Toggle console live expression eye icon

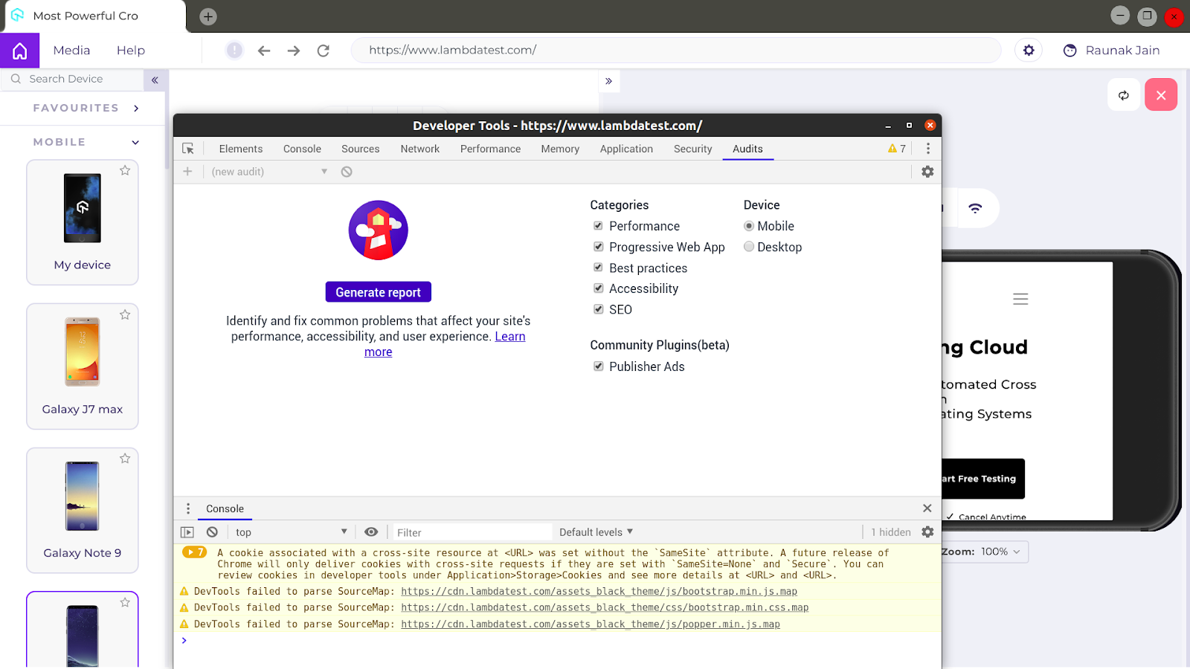pyautogui.click(x=371, y=532)
